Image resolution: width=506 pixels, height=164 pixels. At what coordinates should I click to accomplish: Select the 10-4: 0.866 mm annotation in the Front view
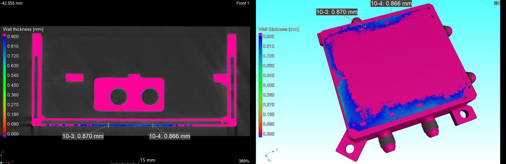point(169,136)
